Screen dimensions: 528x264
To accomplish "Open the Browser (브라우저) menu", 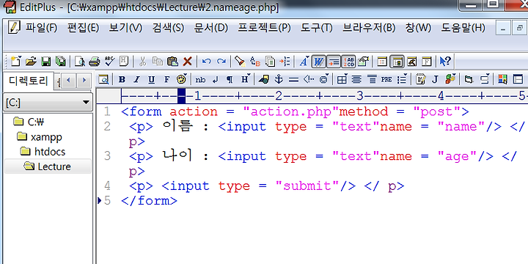I will point(369,28).
